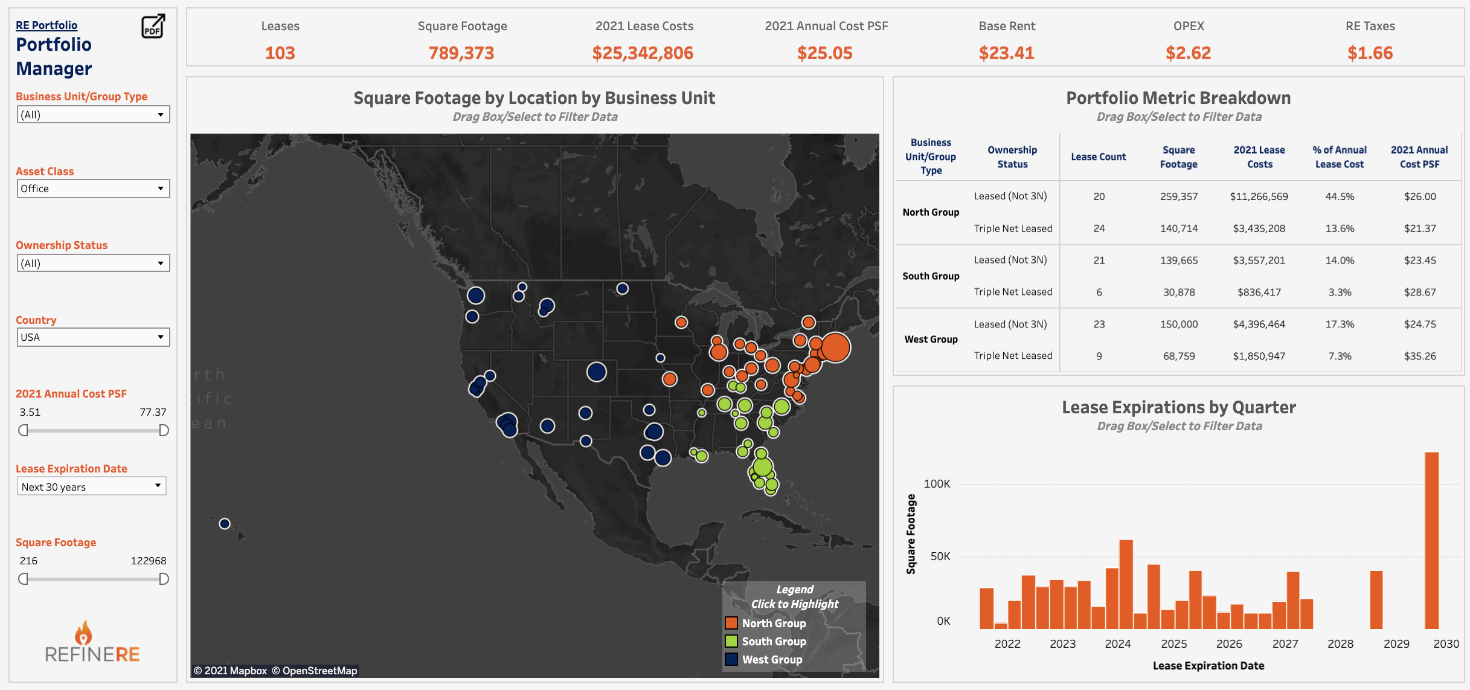Click the right handle of the Square Footage slider
The height and width of the screenshot is (690, 1470).
point(164,579)
